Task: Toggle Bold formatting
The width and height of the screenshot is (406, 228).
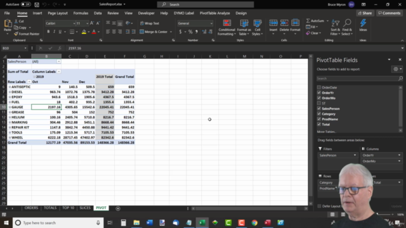Action: [48, 32]
